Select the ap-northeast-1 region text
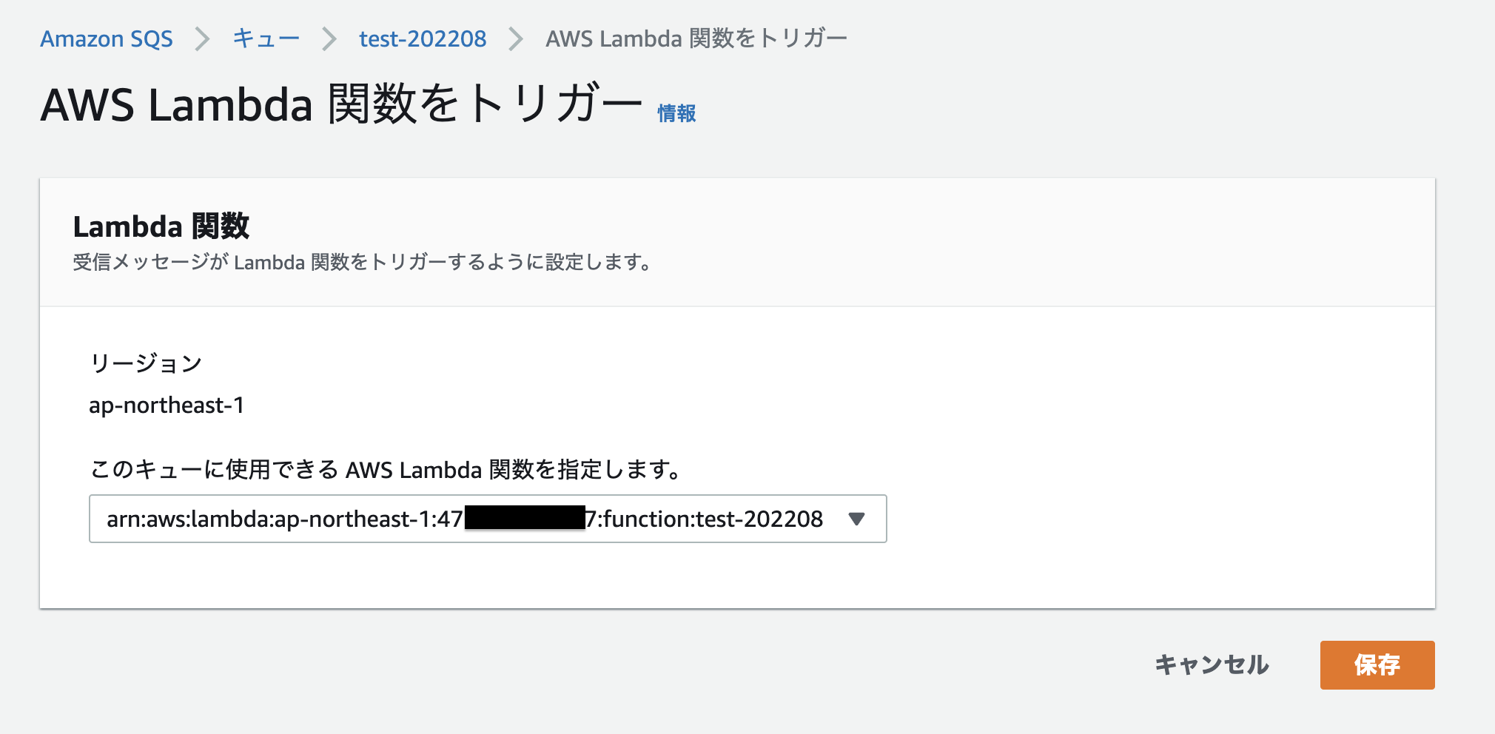Screen dimensions: 1495x734 click(x=167, y=405)
